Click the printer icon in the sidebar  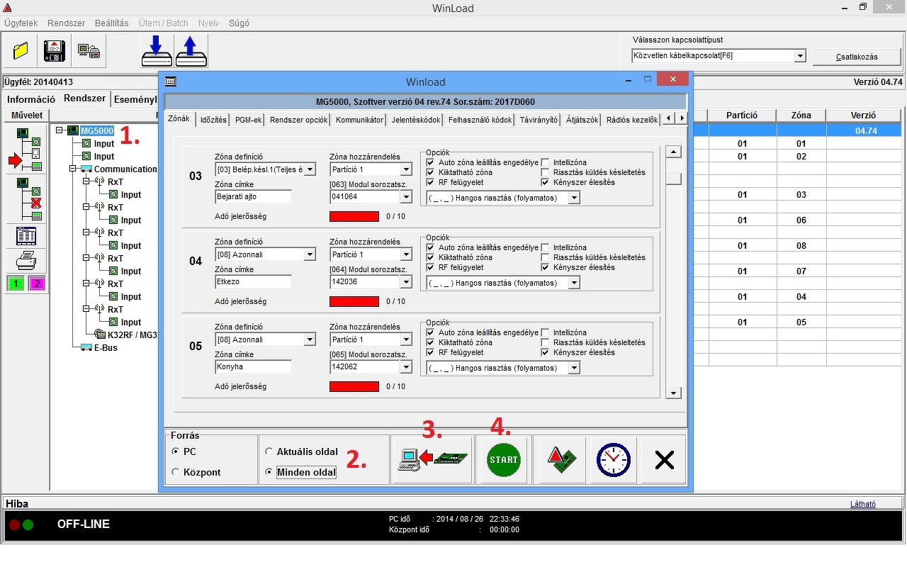coord(26,262)
